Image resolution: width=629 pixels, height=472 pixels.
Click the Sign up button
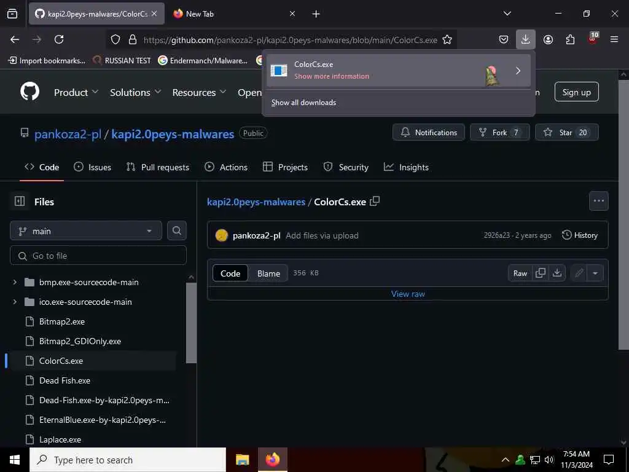[x=576, y=92]
